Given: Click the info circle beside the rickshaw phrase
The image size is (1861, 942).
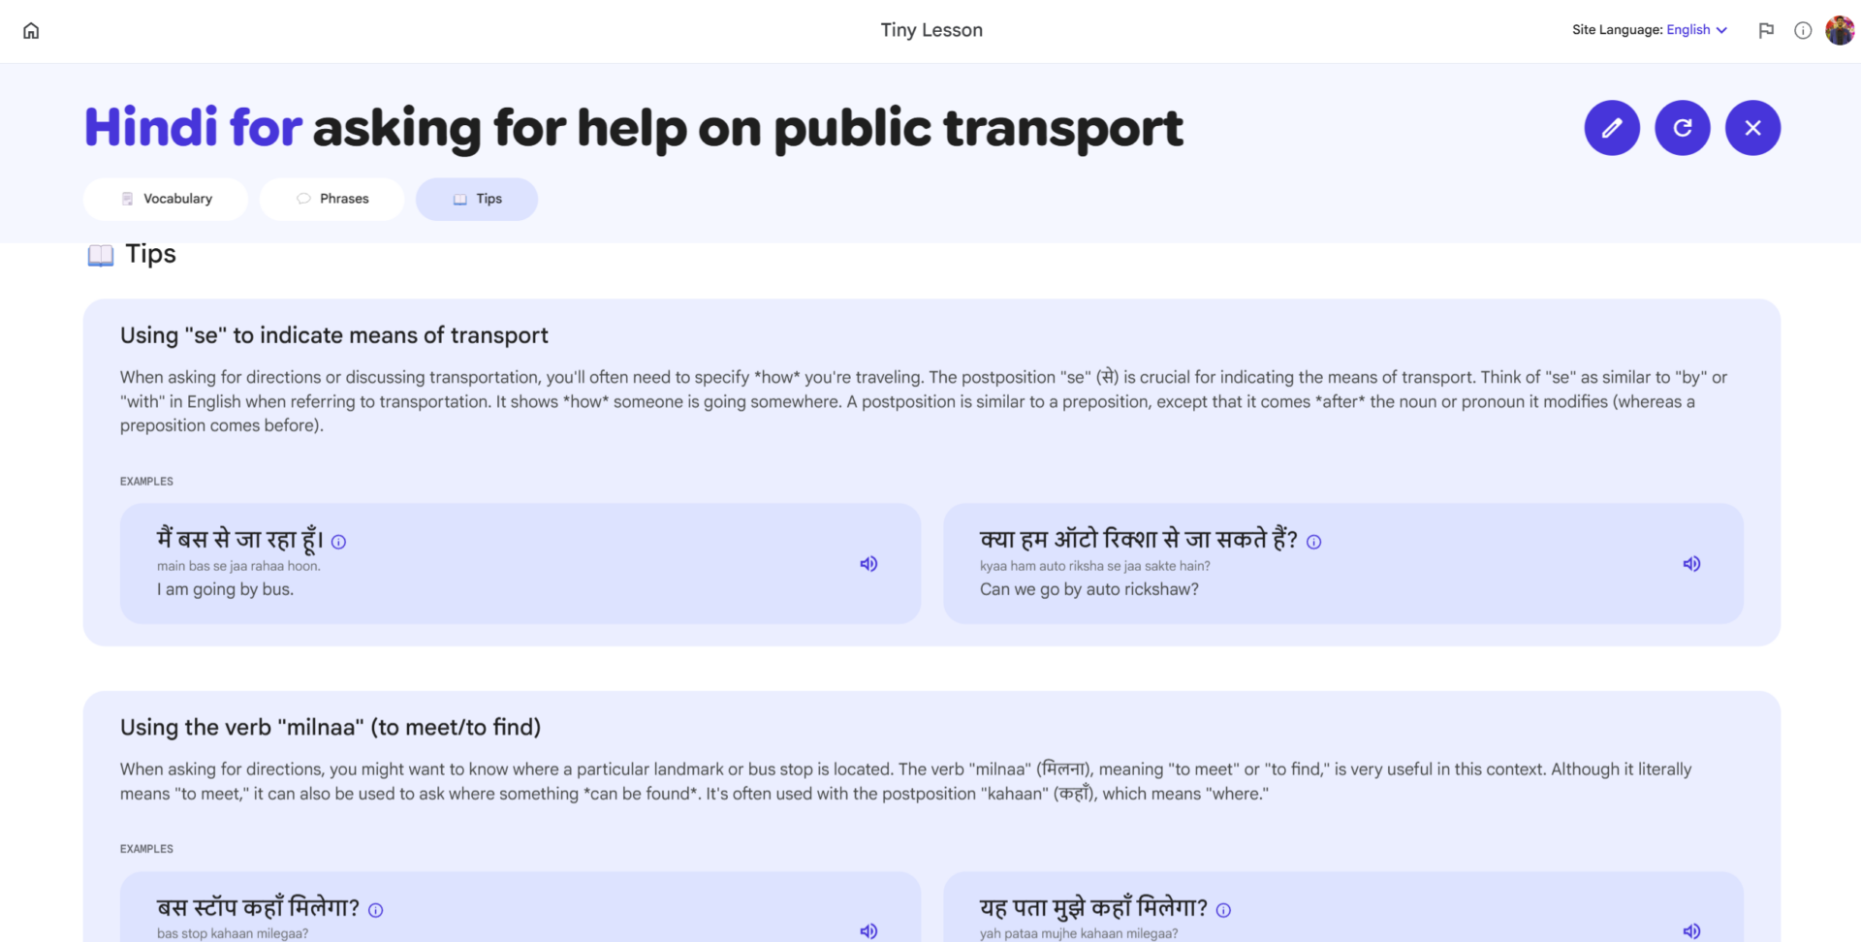Looking at the screenshot, I should point(1314,542).
